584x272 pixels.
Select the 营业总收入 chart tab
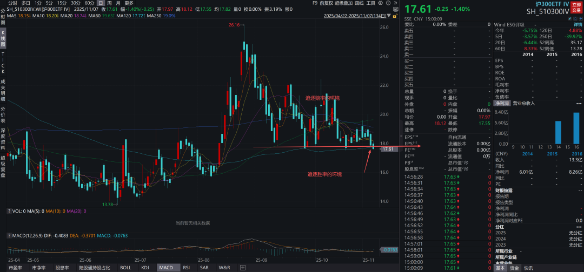(524, 103)
